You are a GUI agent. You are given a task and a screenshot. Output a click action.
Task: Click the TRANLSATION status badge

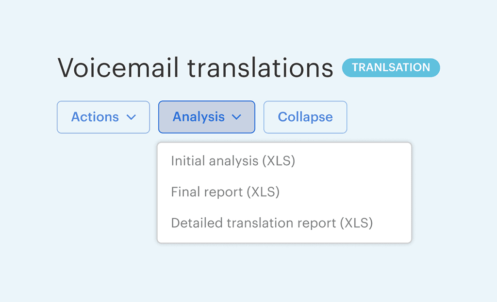point(391,68)
